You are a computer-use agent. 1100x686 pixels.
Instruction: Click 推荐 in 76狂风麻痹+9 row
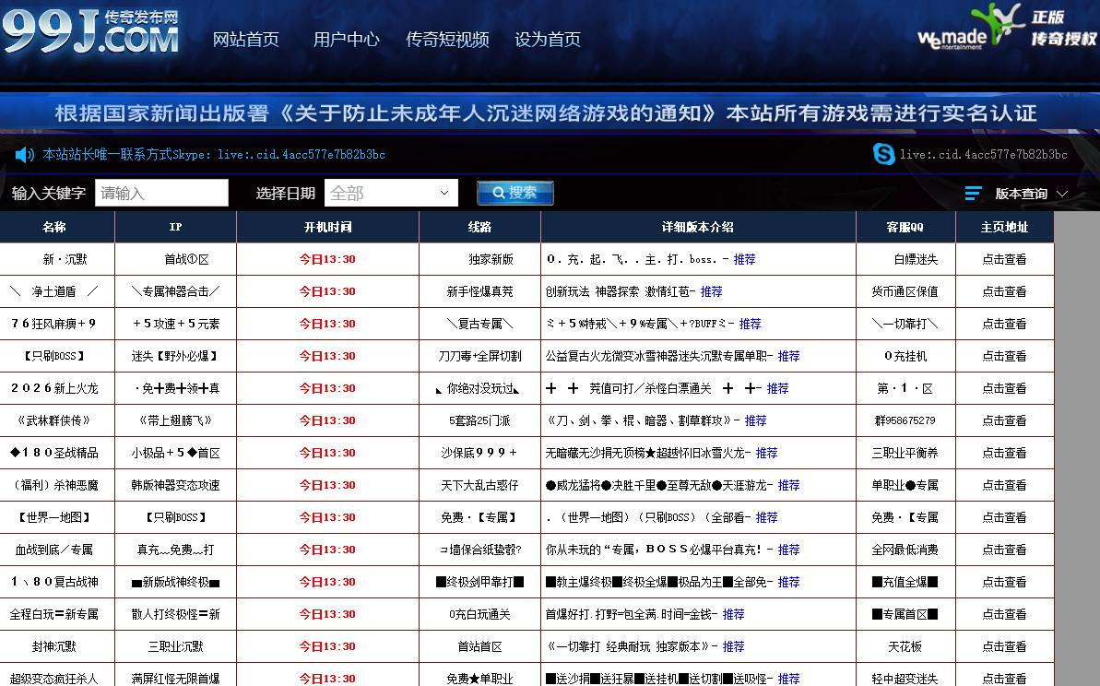coord(750,324)
